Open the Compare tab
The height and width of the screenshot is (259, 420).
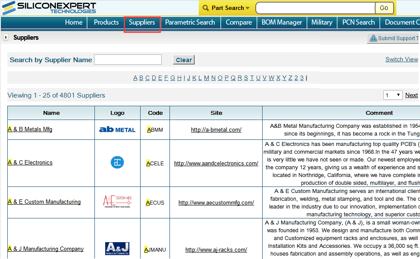point(238,22)
